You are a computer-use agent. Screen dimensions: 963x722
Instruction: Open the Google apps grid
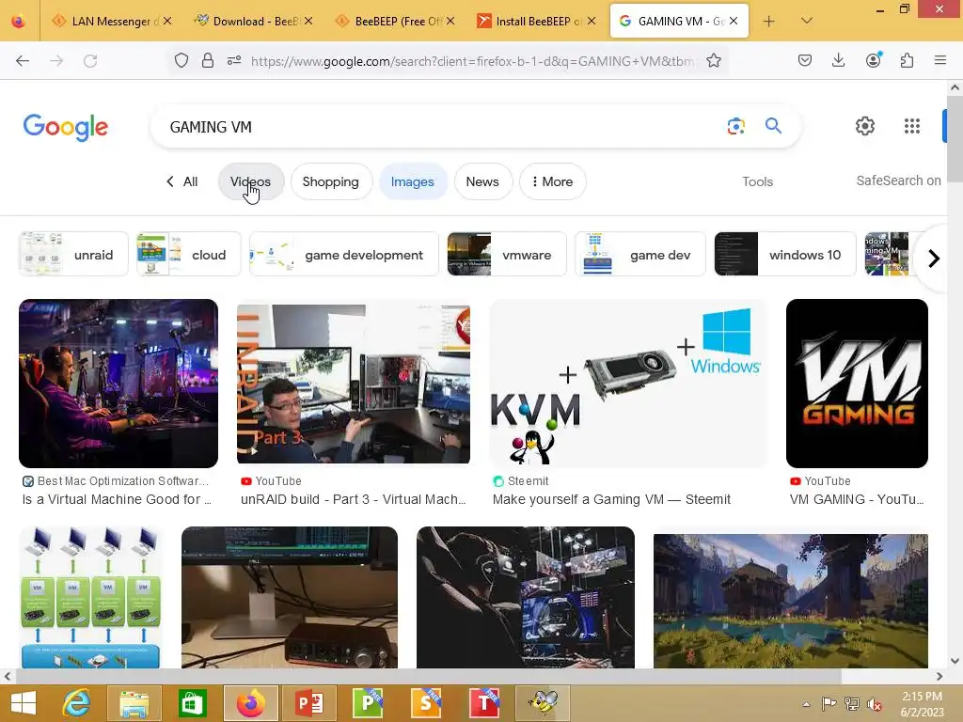(x=912, y=126)
